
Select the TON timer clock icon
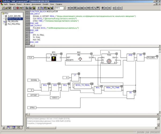click(109, 61)
